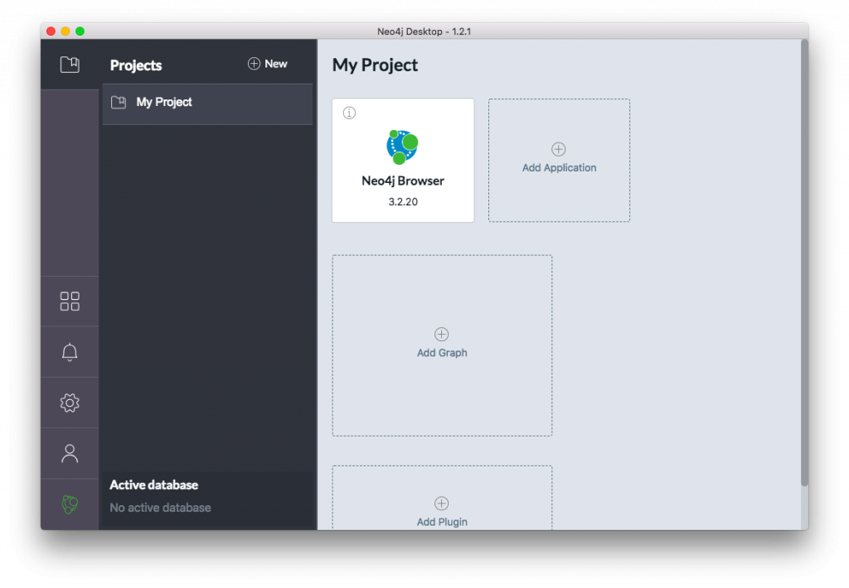Click the My Project heading title

pyautogui.click(x=375, y=65)
